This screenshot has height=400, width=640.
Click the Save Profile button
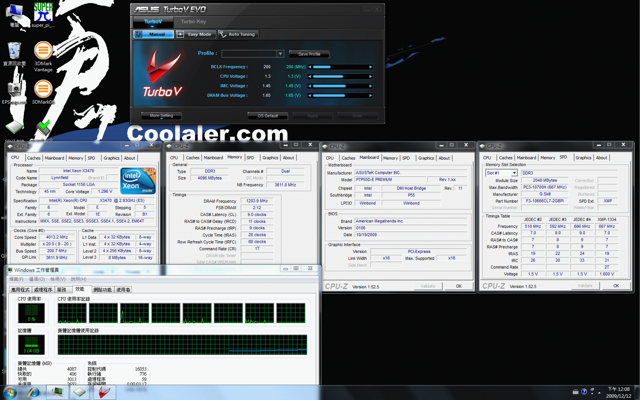click(x=309, y=54)
